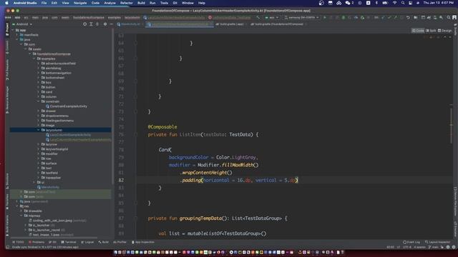Hide the project panel minus icon
The image size is (458, 257).
112,24
